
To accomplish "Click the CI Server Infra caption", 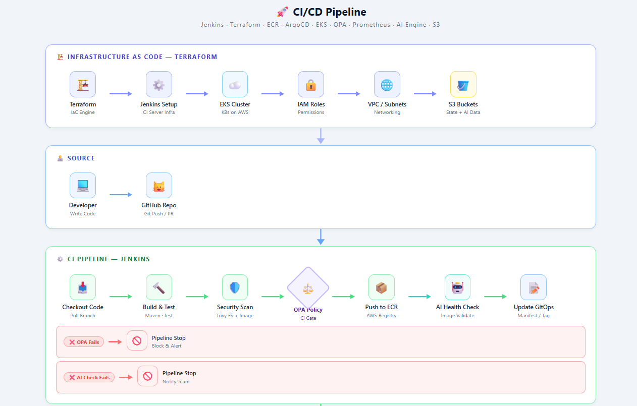I will pos(159,112).
